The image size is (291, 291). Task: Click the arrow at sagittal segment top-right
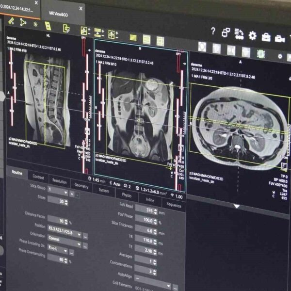click(x=89, y=50)
